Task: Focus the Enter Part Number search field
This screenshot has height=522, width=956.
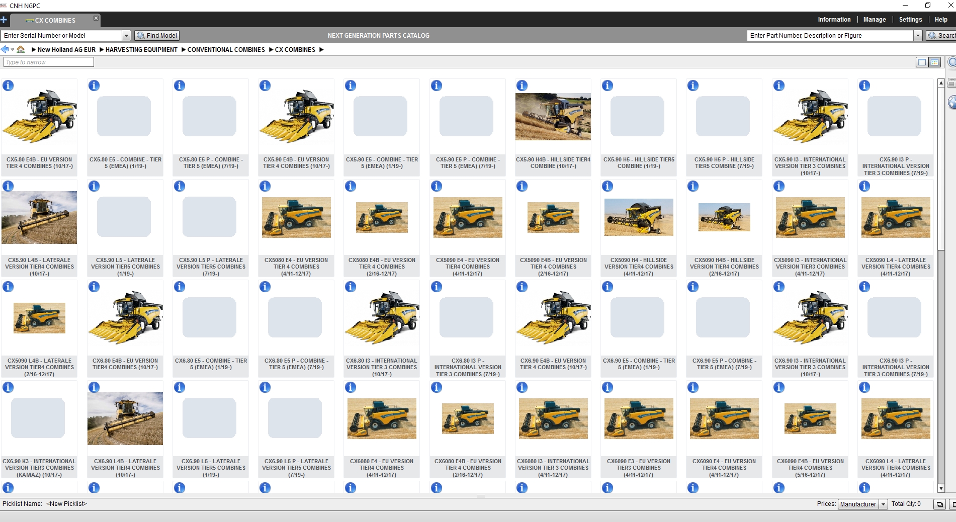Action: click(x=830, y=36)
